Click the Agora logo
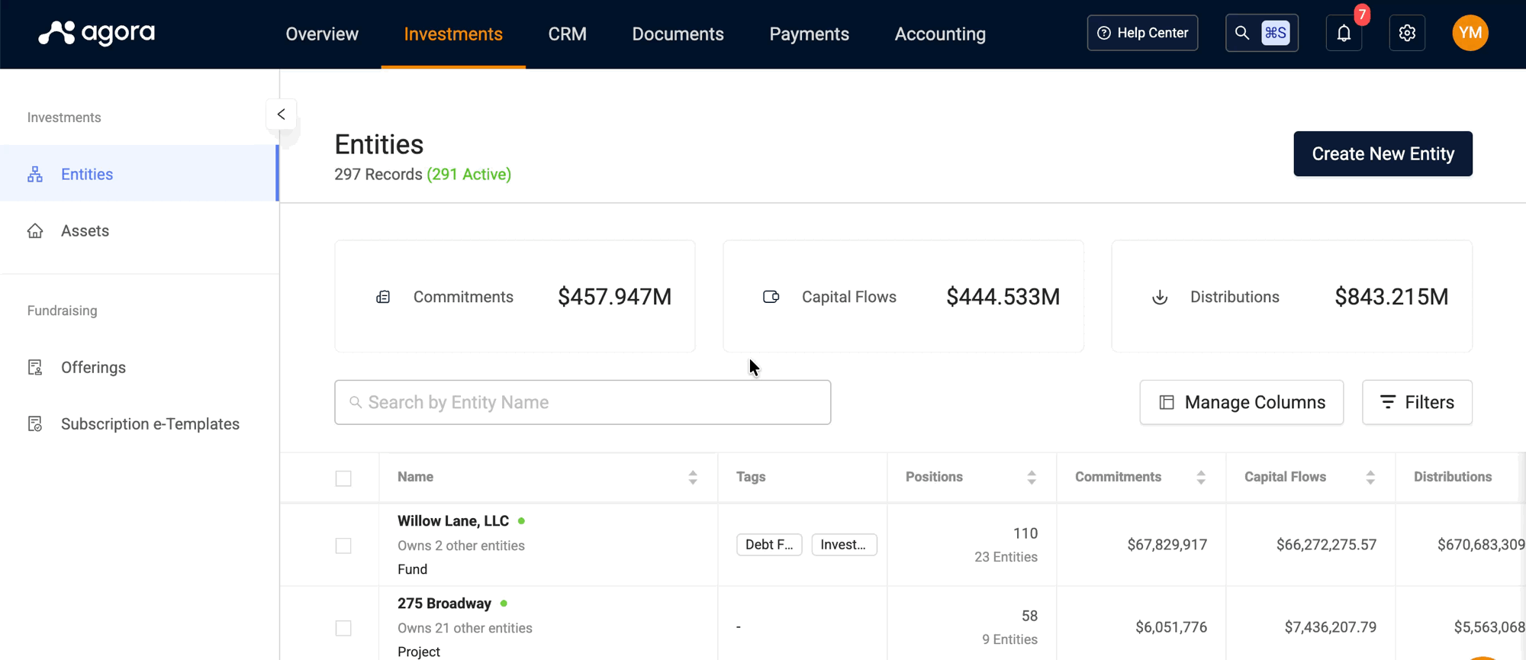This screenshot has height=660, width=1526. click(97, 33)
